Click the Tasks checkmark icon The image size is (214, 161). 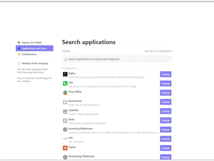[65, 121]
